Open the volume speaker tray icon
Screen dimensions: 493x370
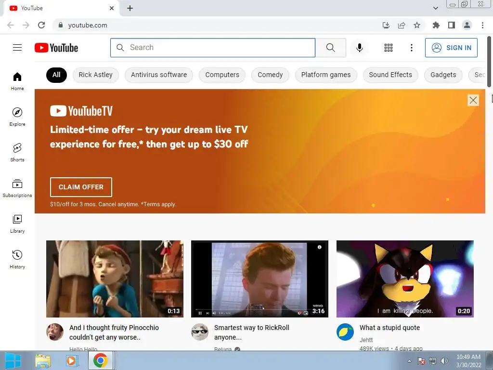coord(444,361)
